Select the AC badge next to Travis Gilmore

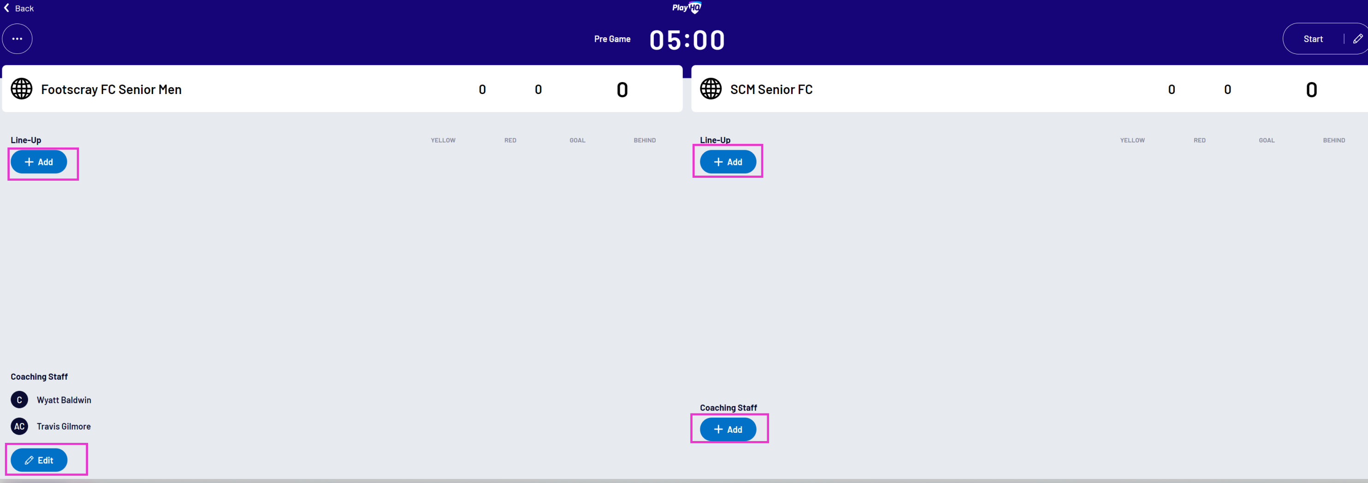coord(20,426)
